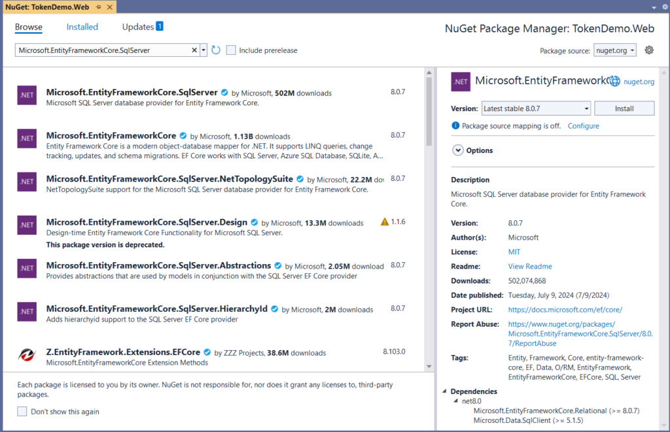Click the refresh search results icon

pos(216,50)
